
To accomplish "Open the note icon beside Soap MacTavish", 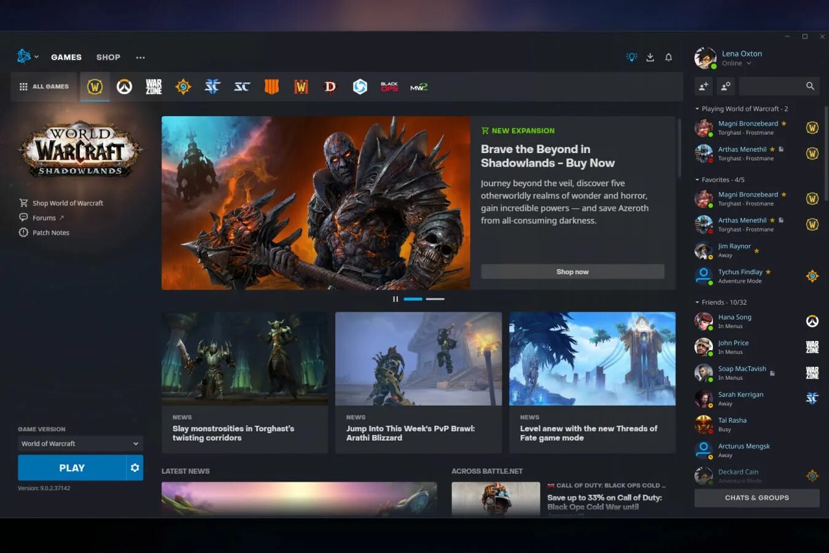I will click(x=772, y=373).
